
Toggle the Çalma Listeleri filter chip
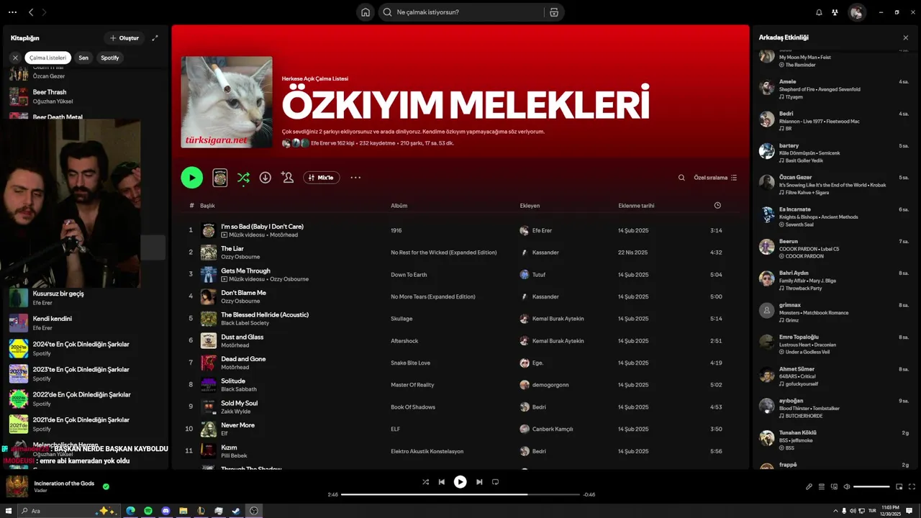point(48,58)
